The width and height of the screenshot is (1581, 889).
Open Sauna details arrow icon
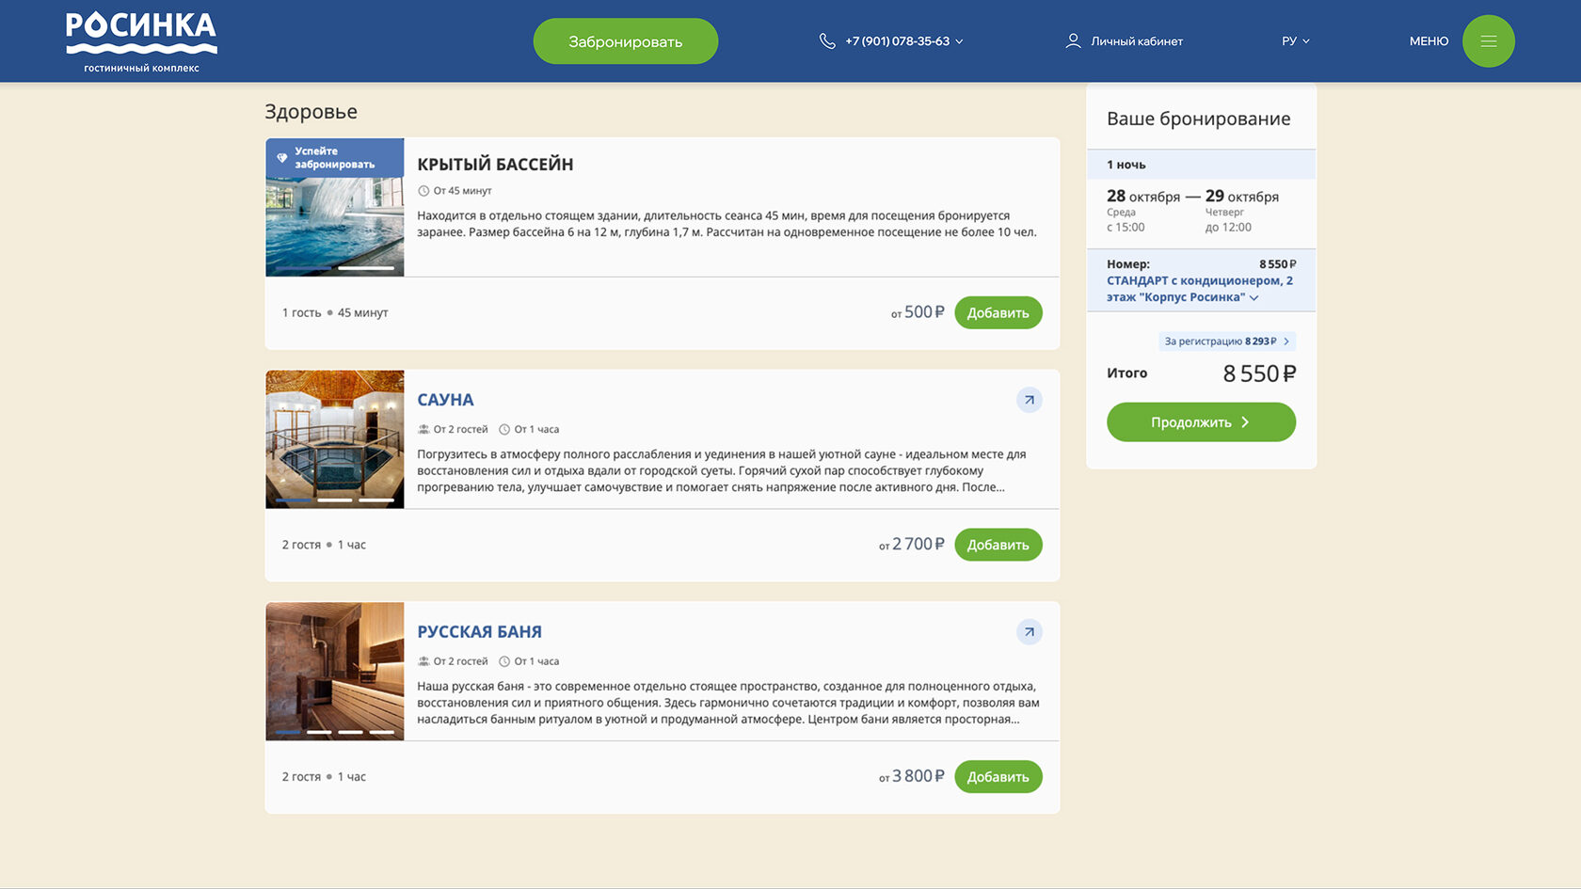(x=1030, y=400)
